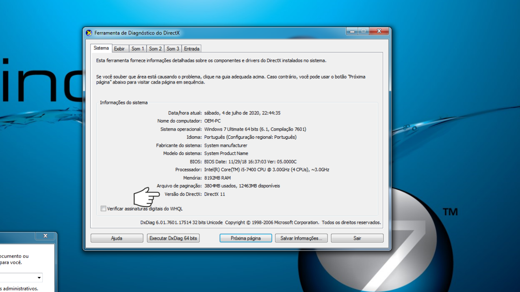Image resolution: width=520 pixels, height=292 pixels.
Task: Click the System Product Name value
Action: (226, 154)
